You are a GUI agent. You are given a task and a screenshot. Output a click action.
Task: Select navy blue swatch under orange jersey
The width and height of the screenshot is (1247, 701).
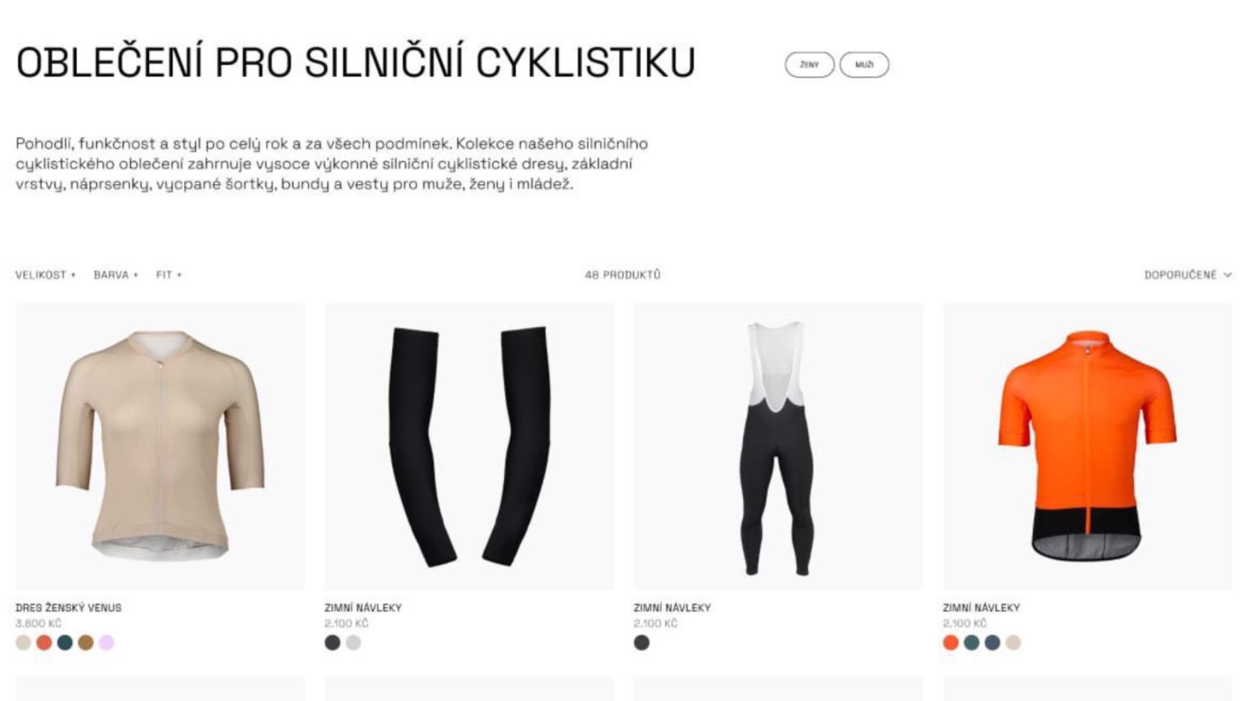992,642
